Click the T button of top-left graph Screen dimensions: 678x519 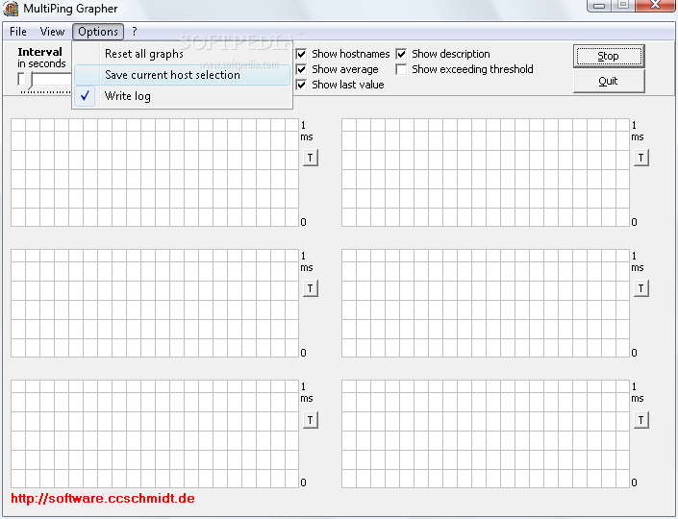[x=310, y=158]
